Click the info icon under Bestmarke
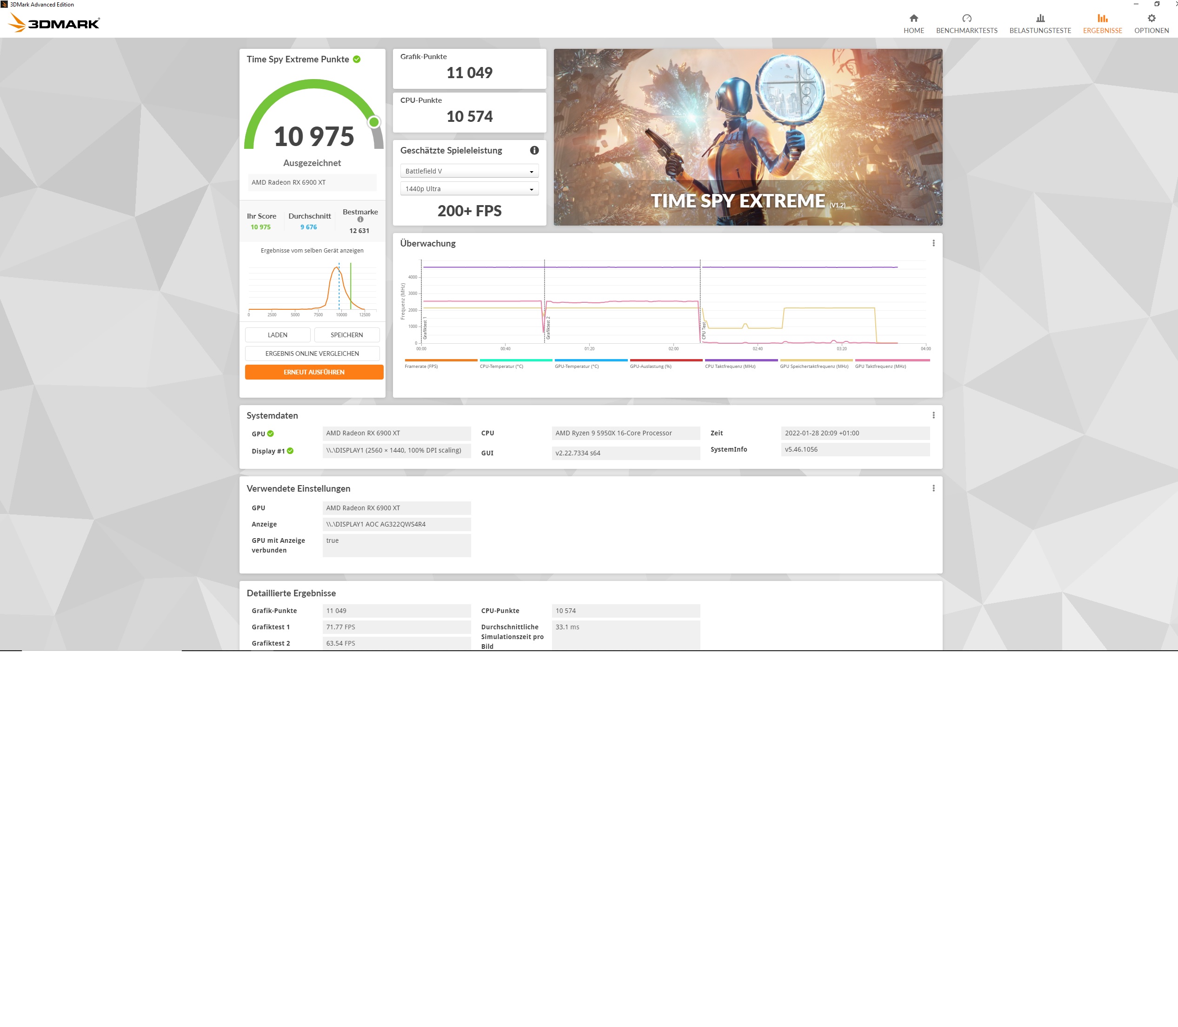 [360, 220]
